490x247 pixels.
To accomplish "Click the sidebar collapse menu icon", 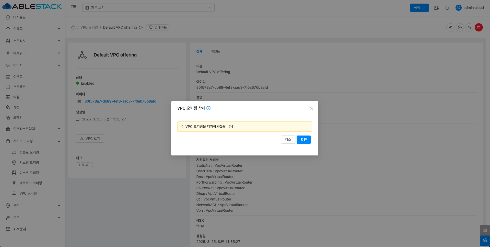I will 74,7.
